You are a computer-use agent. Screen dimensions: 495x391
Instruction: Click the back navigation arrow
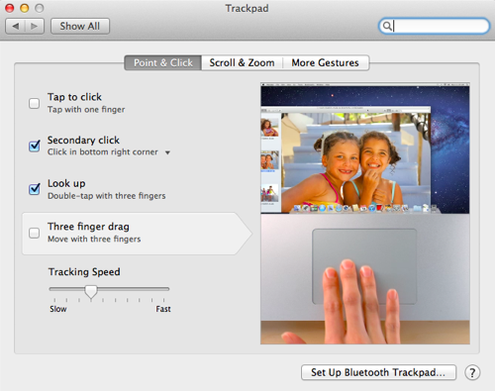(x=15, y=26)
